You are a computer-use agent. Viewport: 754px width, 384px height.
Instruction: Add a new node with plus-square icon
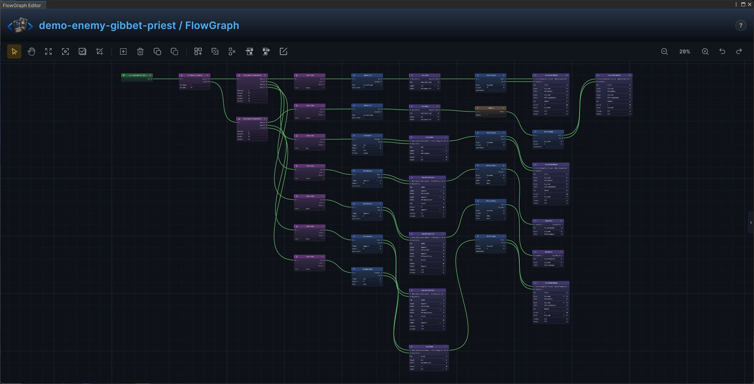click(x=123, y=51)
